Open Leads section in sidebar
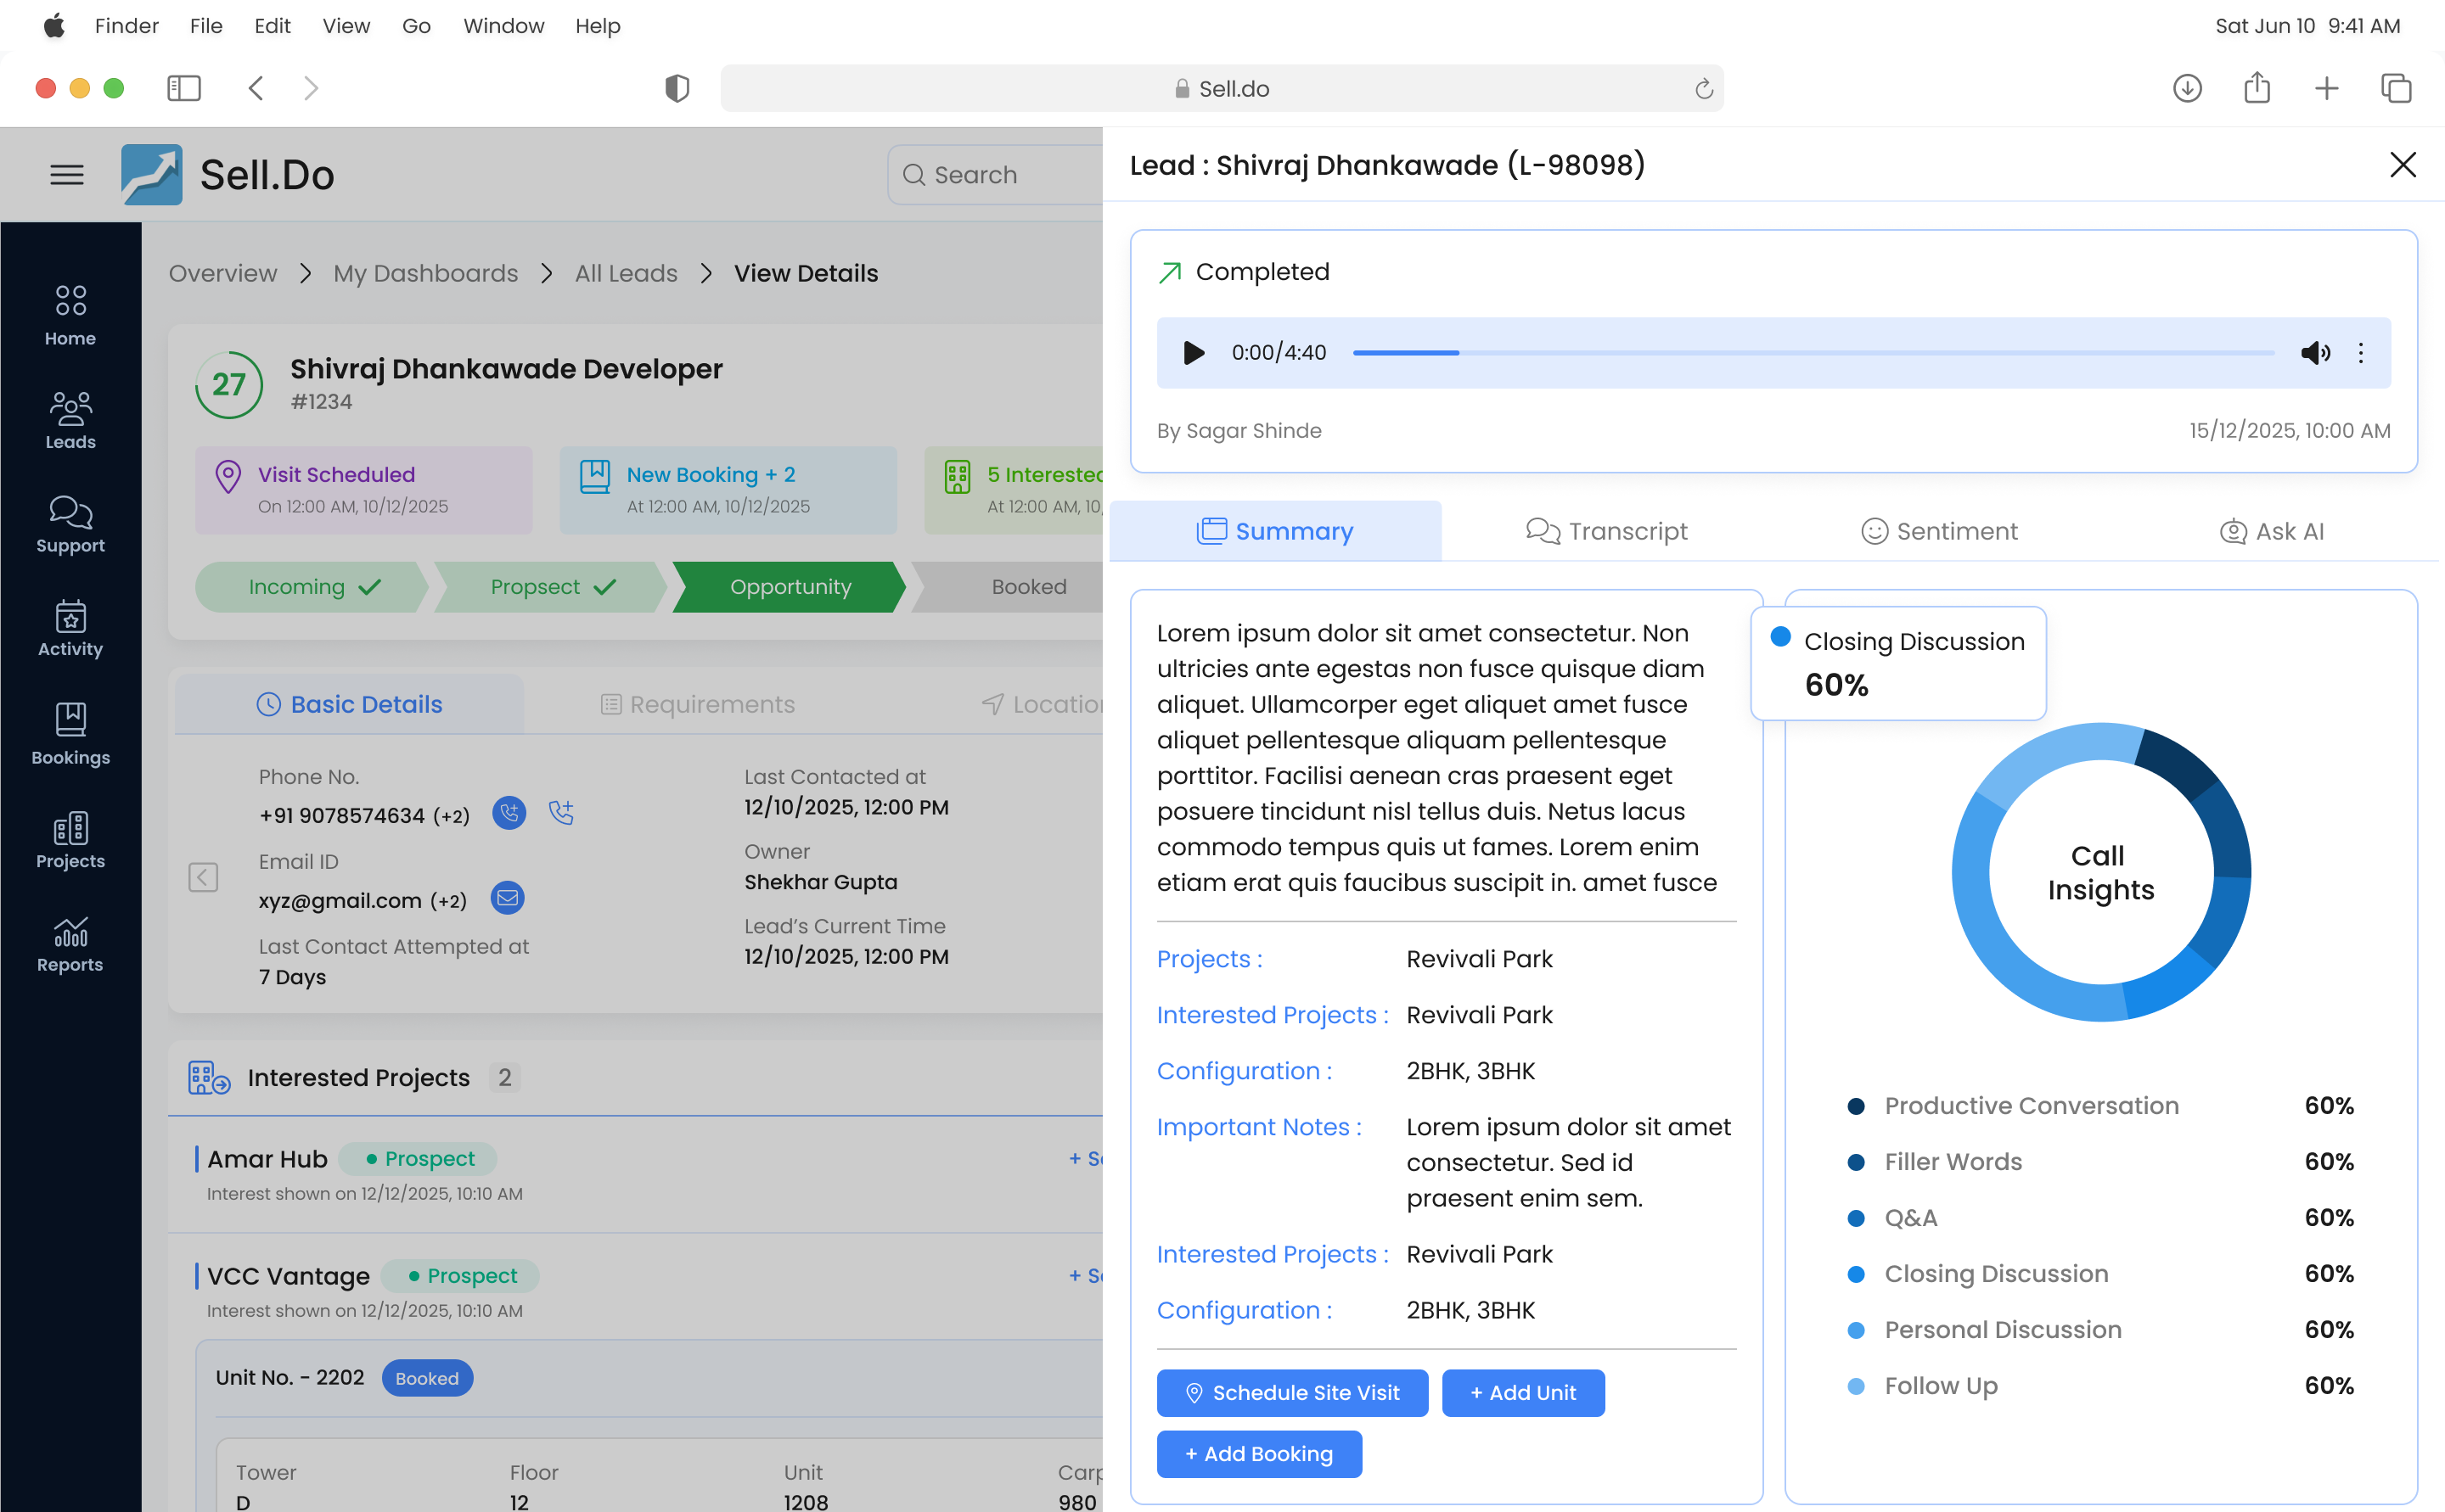The width and height of the screenshot is (2445, 1512). pos(70,420)
